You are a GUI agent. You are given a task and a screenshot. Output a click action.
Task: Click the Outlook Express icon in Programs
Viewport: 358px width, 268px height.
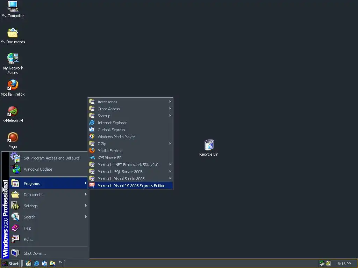92,130
